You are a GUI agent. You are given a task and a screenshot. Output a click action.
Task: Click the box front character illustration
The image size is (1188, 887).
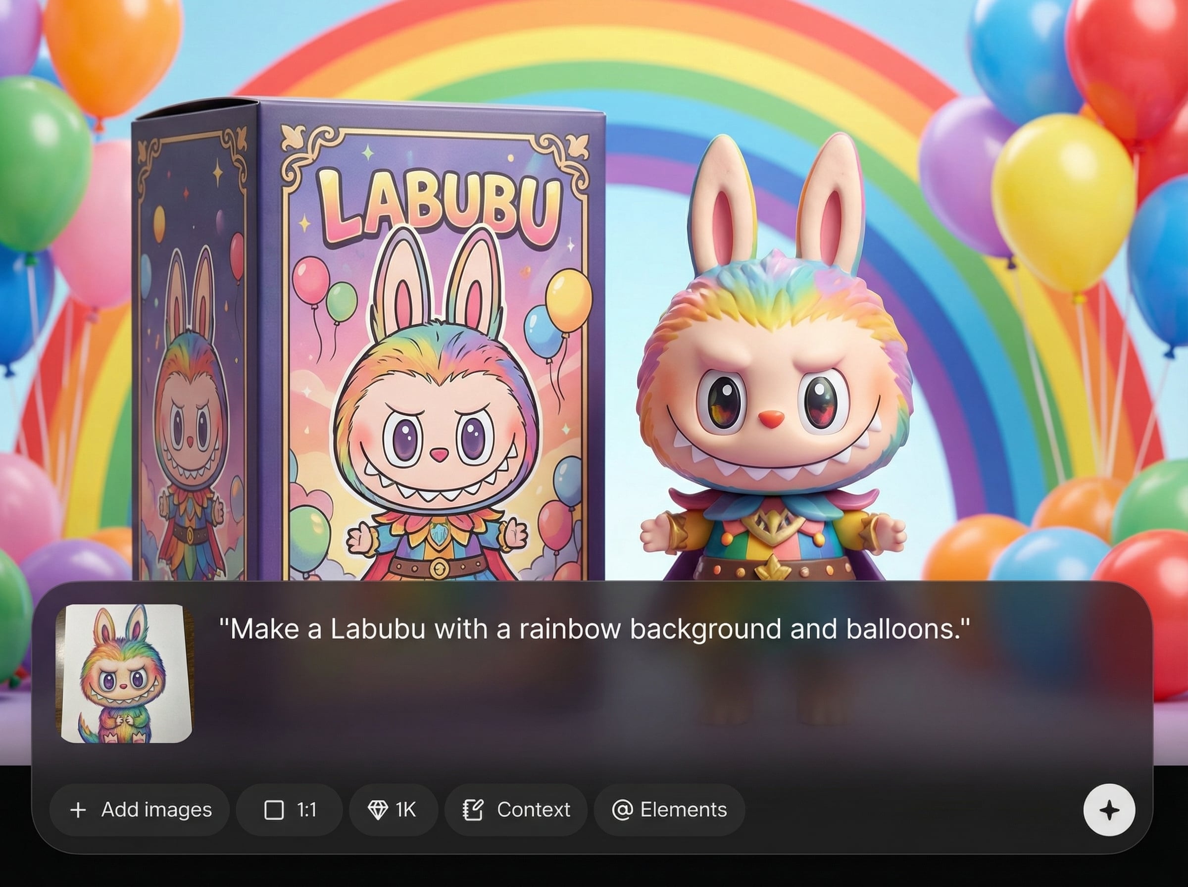point(437,408)
